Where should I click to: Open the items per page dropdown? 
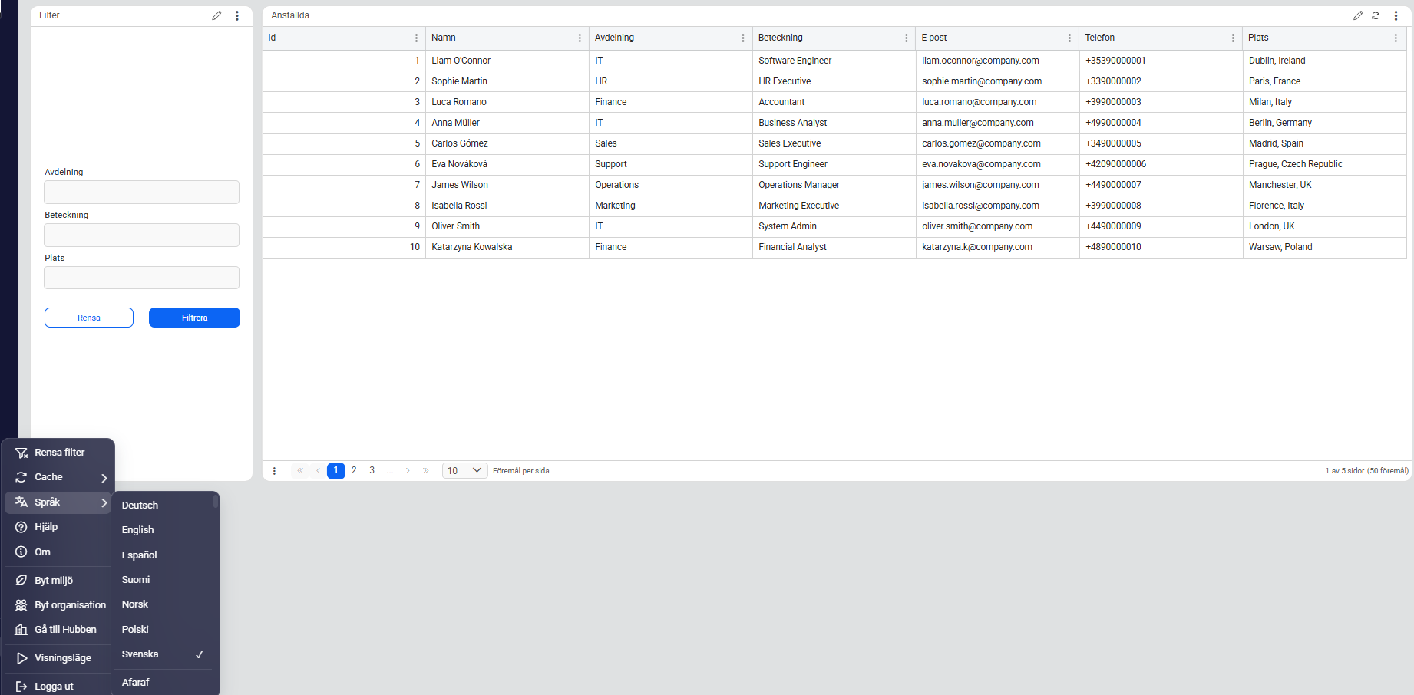[464, 471]
